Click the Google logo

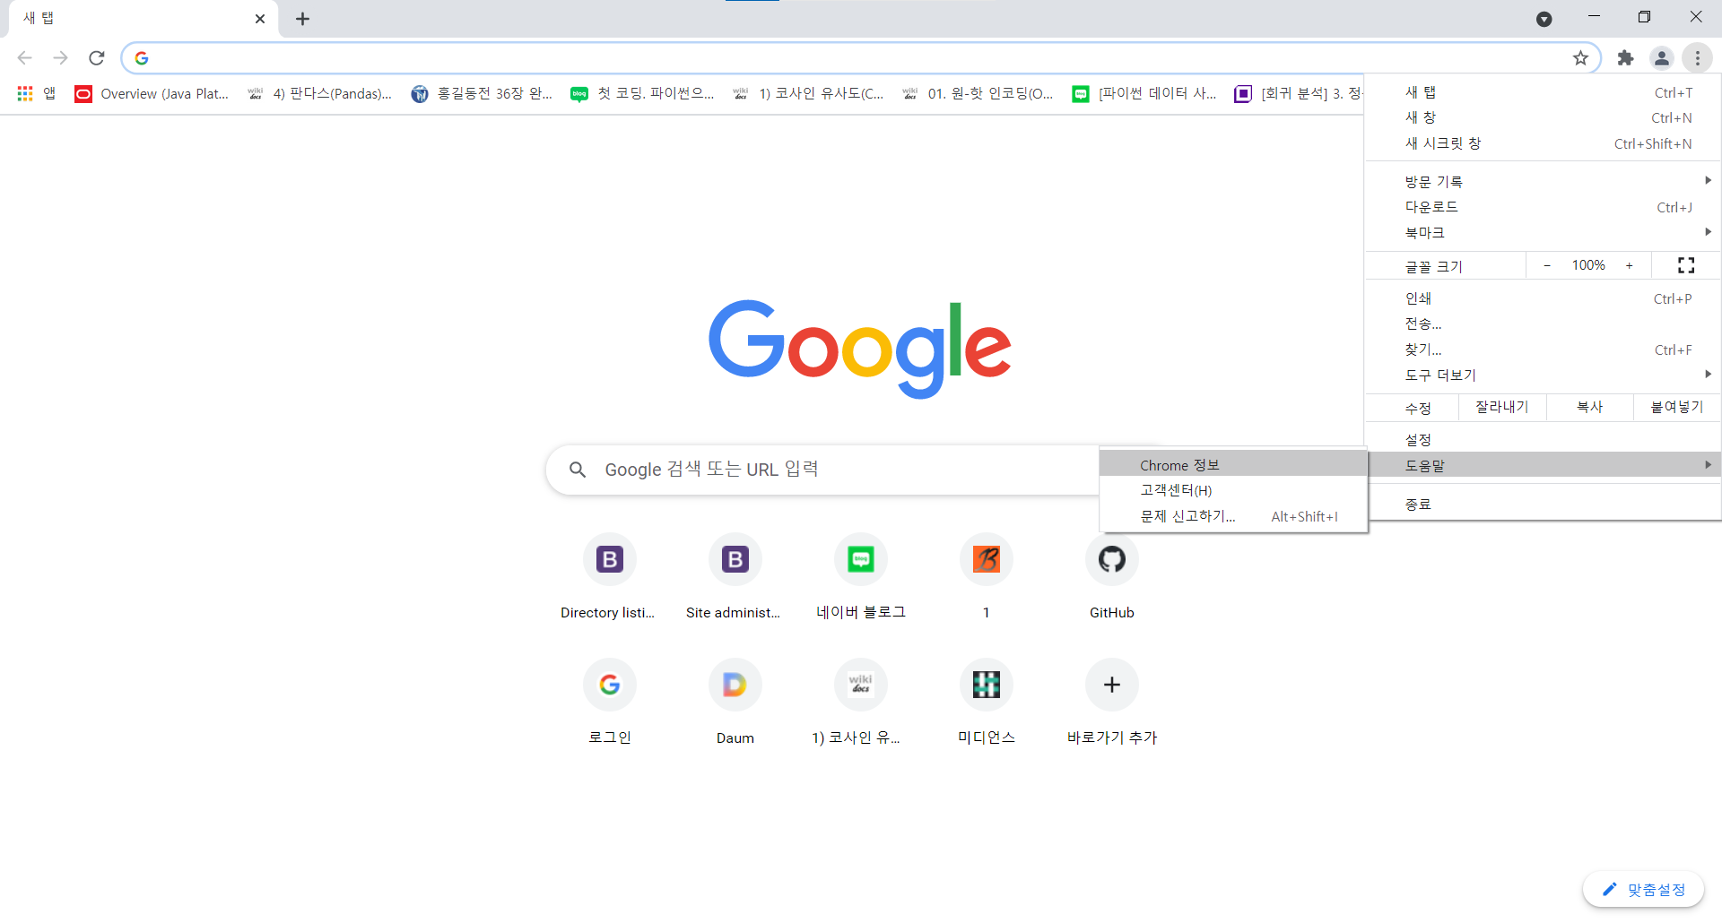click(x=860, y=349)
